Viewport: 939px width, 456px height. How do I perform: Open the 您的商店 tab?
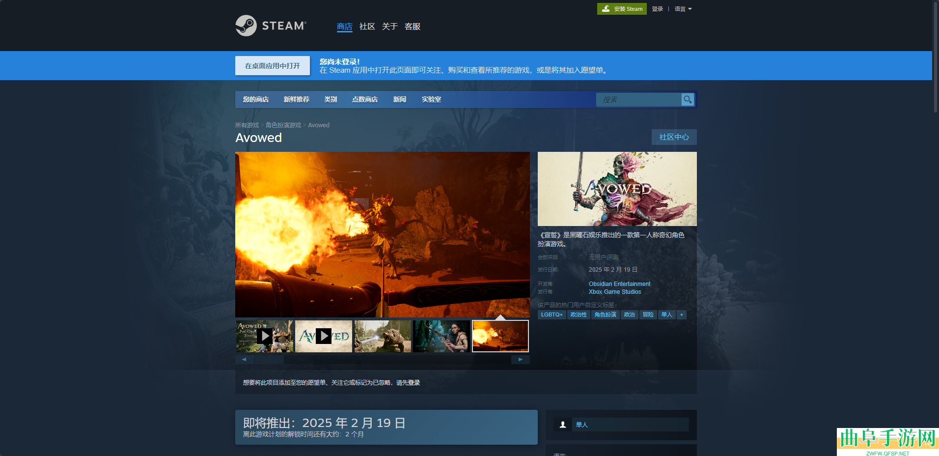[256, 99]
